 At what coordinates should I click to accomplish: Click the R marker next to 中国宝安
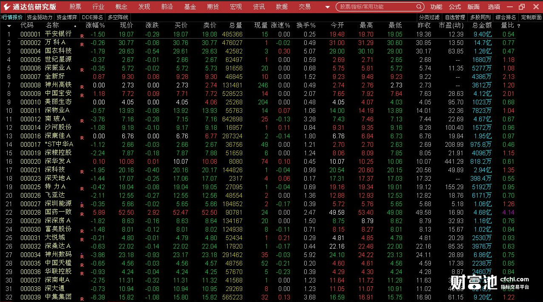click(x=82, y=95)
